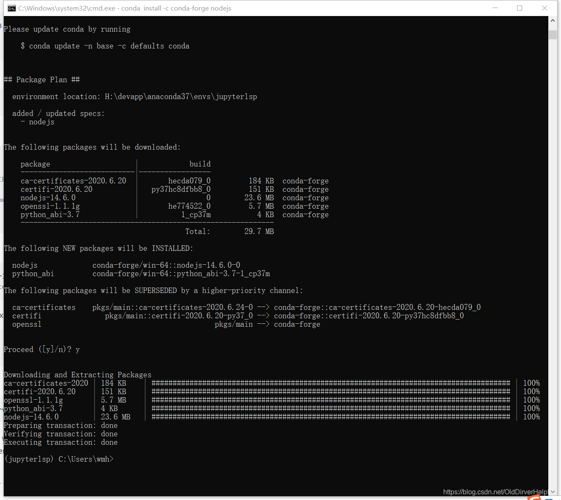Click 'added / updated specs:' line
Image resolution: width=561 pixels, height=500 pixels.
pyautogui.click(x=58, y=113)
